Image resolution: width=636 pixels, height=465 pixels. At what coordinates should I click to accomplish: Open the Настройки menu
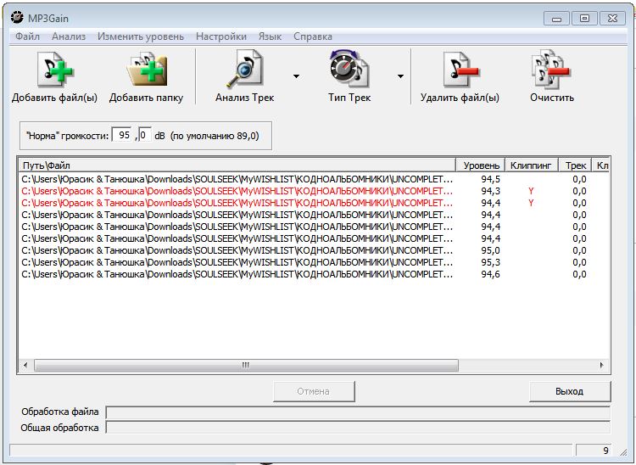[220, 36]
